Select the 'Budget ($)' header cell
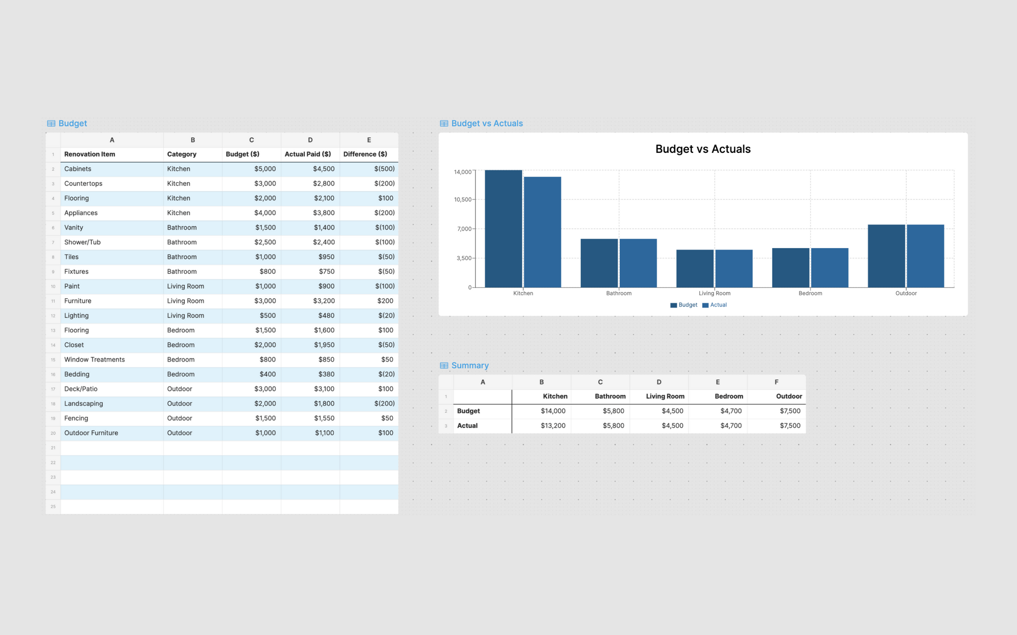Screen dimensions: 1017x635 (x=251, y=154)
